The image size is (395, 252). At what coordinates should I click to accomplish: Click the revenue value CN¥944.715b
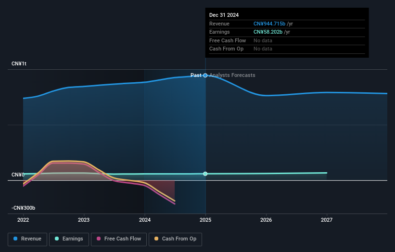[269, 24]
